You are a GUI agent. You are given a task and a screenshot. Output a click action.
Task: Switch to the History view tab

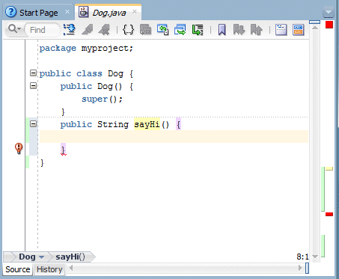click(x=49, y=269)
